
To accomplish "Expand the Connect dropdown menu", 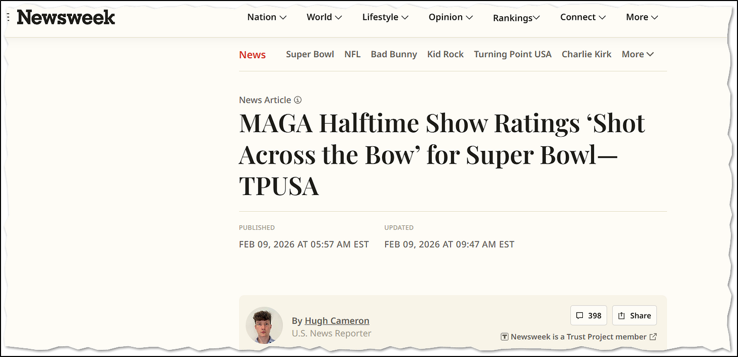I will tap(583, 17).
